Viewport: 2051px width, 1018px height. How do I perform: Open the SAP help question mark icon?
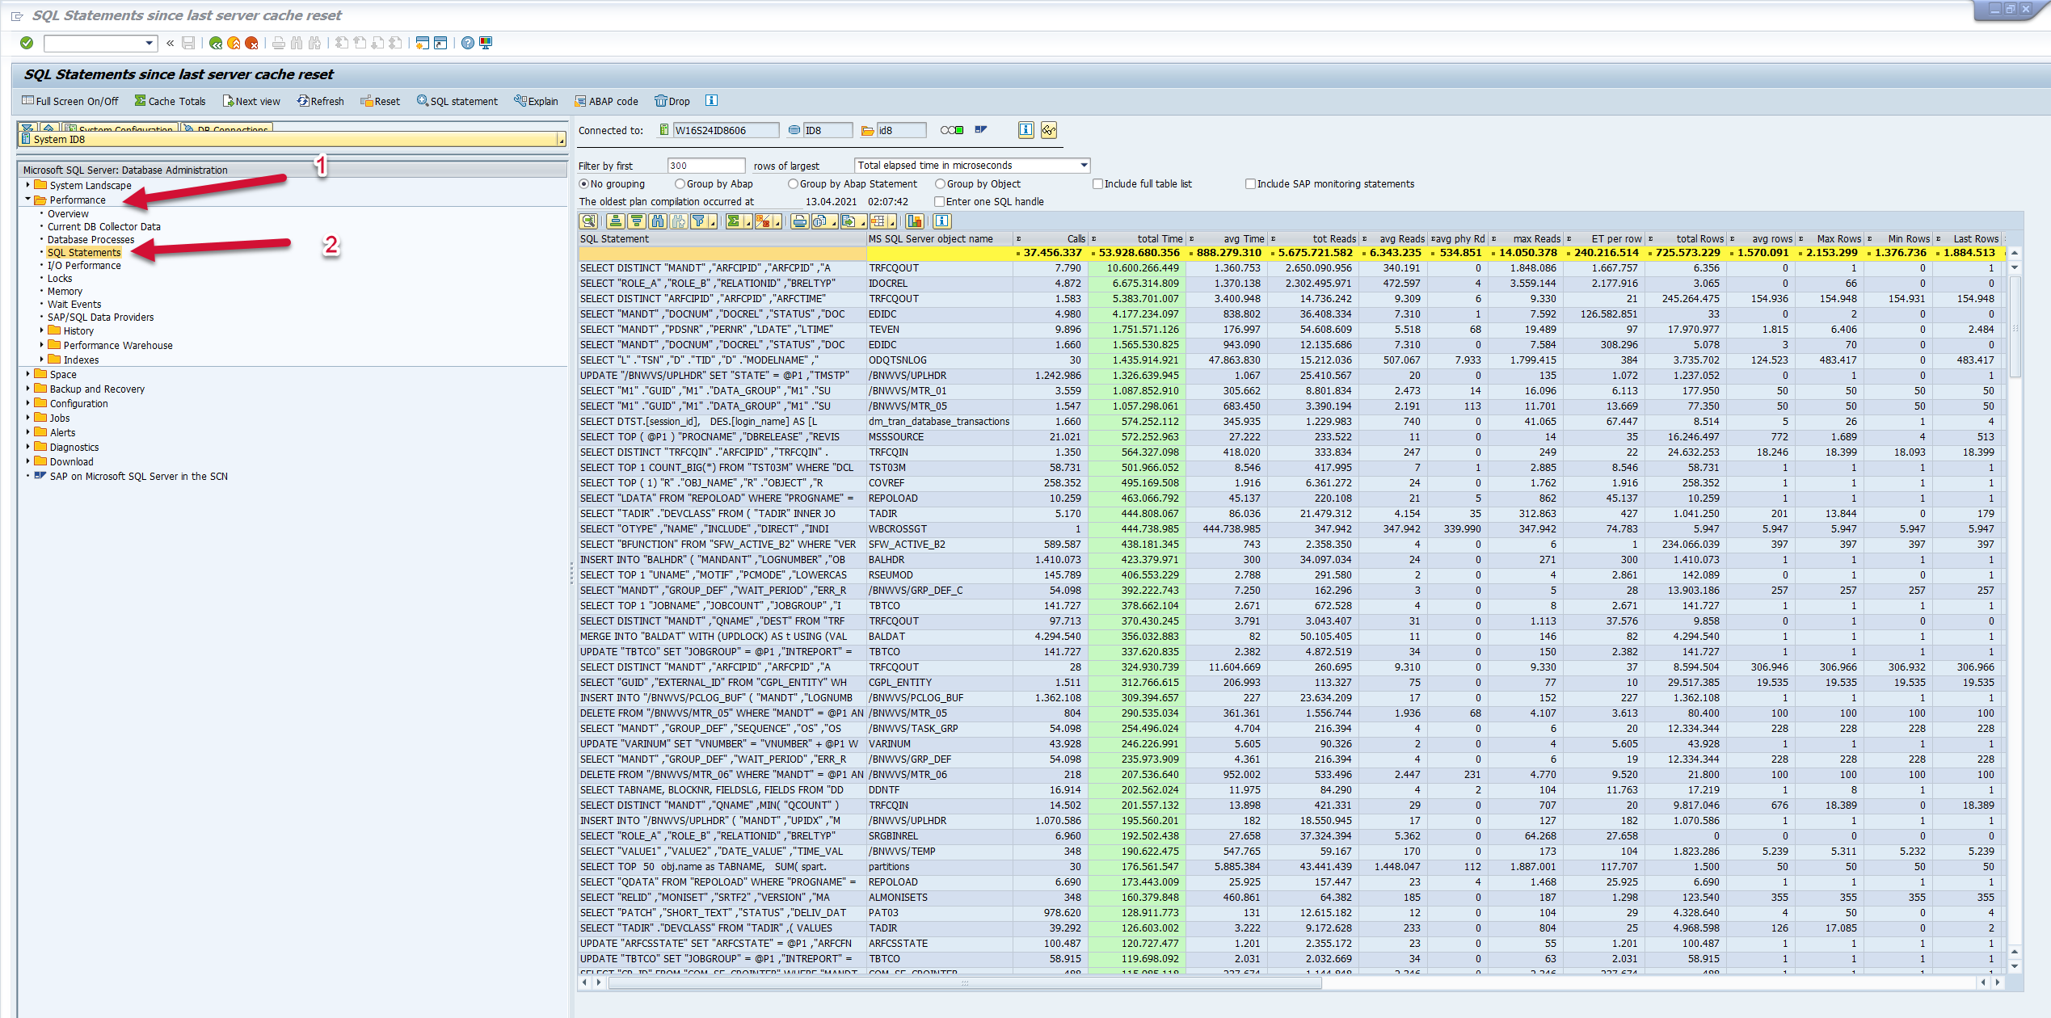point(468,43)
